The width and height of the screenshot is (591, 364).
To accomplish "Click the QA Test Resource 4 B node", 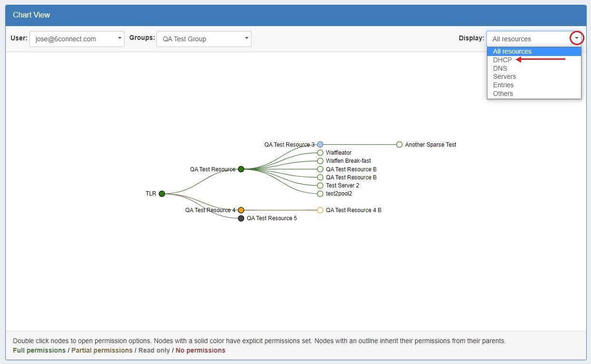I will click(320, 210).
